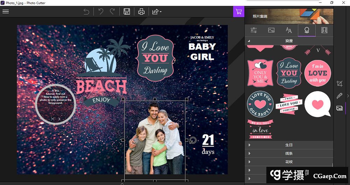Add the 'I'm in LOVE with you' sticker
The image size is (350, 185).
pos(317,73)
